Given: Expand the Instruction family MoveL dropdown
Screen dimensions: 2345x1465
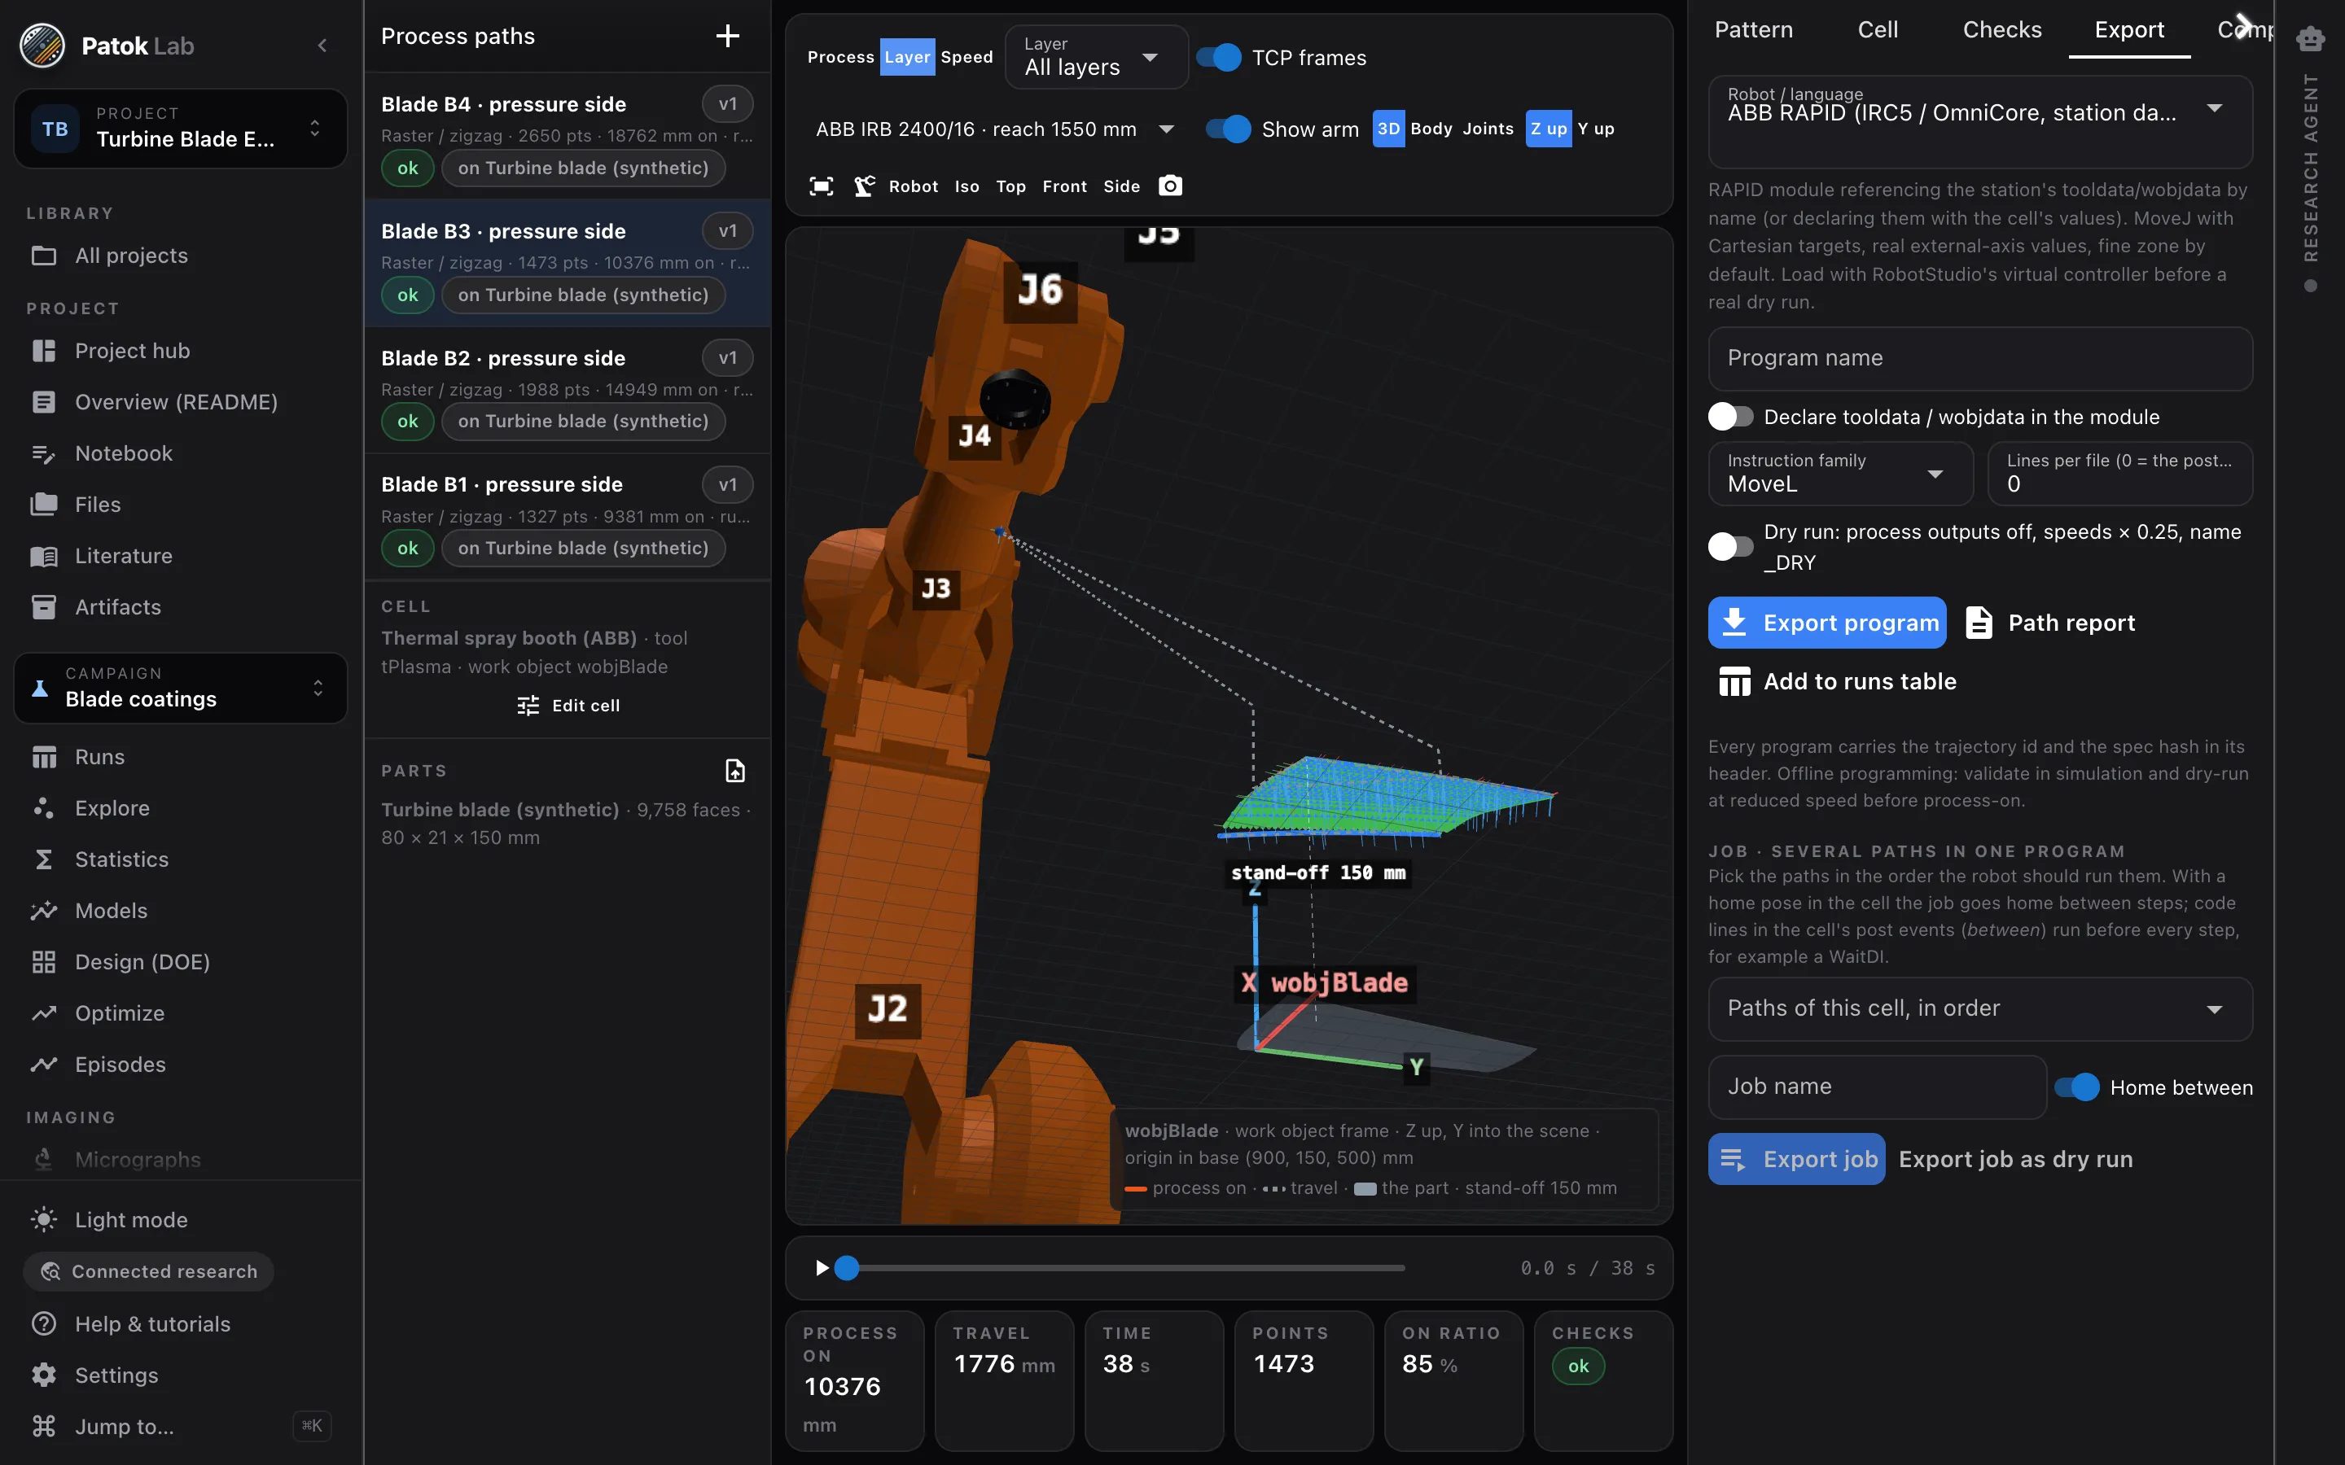Looking at the screenshot, I should pyautogui.click(x=1840, y=474).
